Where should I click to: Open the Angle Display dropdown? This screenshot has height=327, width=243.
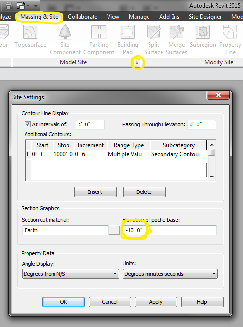70,274
